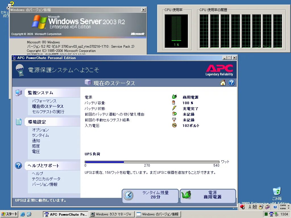Click the transfer arrow icon for battery switch reason

[x=174, y=114]
